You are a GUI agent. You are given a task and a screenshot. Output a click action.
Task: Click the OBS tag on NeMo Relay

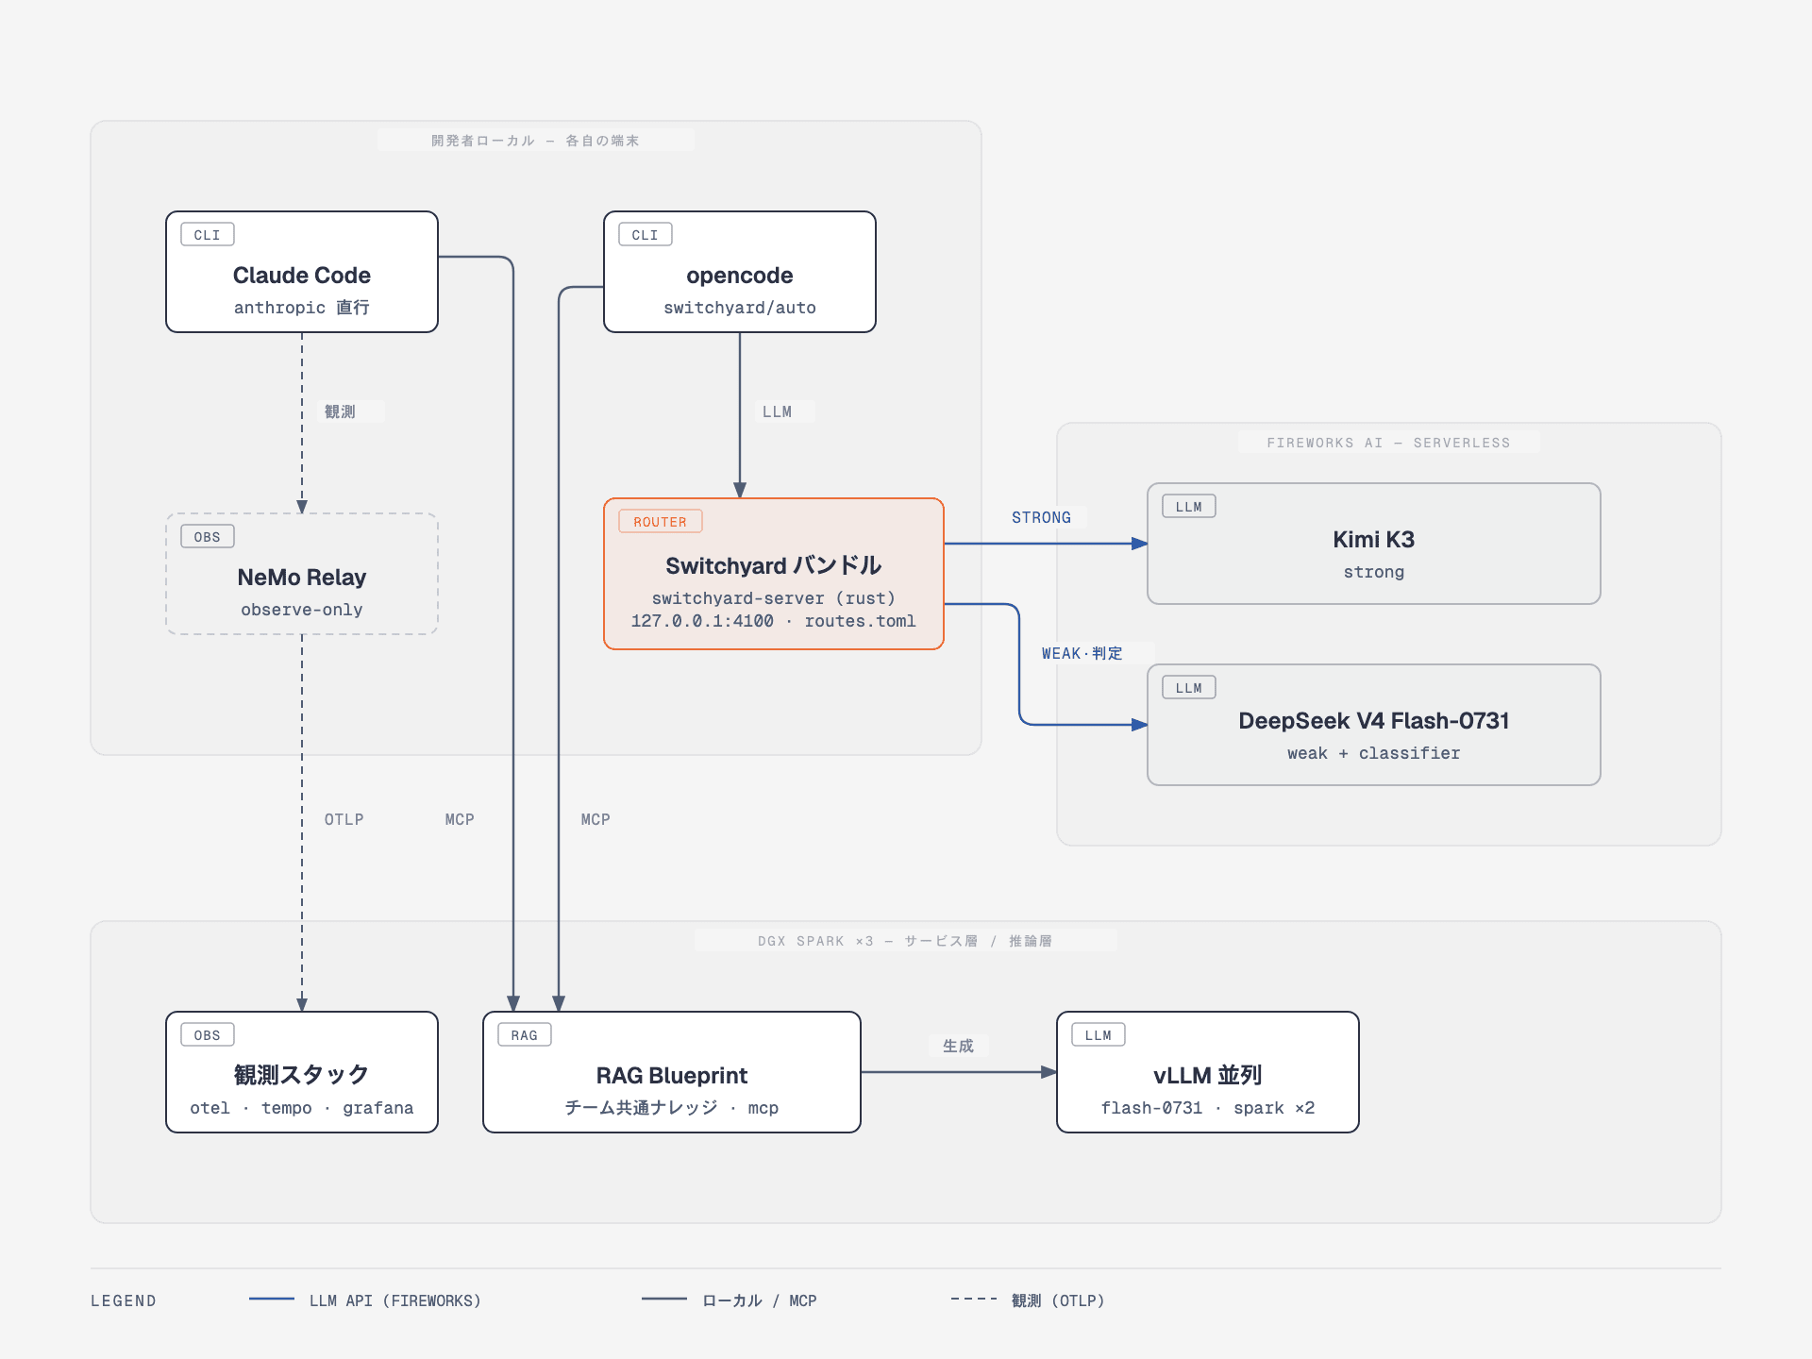[208, 536]
